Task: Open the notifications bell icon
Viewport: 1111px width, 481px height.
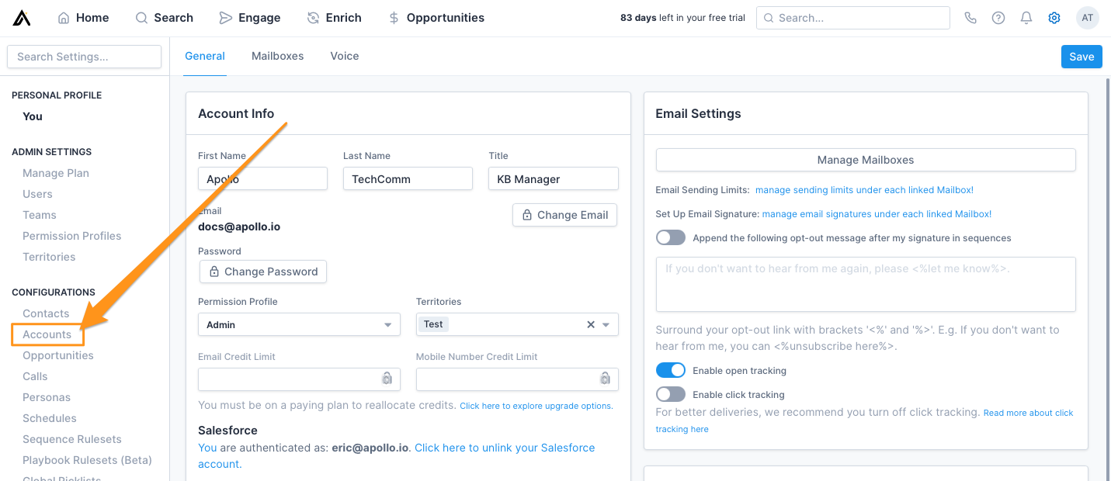Action: coord(1026,17)
